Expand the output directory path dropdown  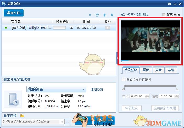point(63,122)
